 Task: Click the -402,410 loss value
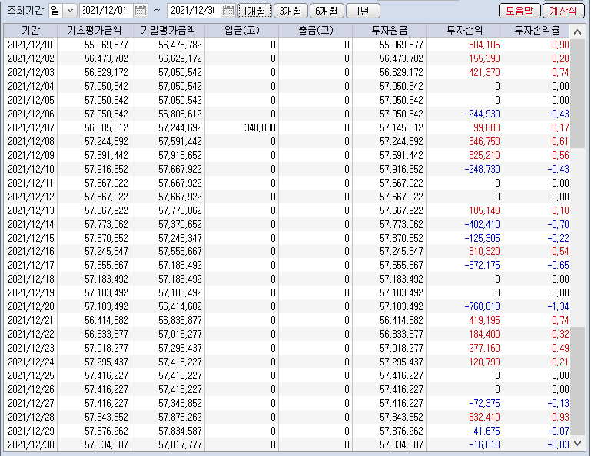pos(482,224)
